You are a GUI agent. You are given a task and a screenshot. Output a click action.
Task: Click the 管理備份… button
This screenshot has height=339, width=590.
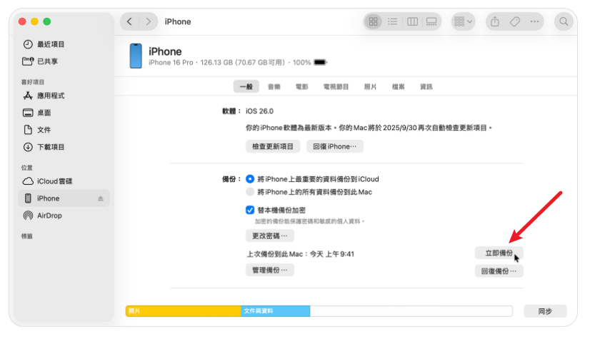point(270,270)
